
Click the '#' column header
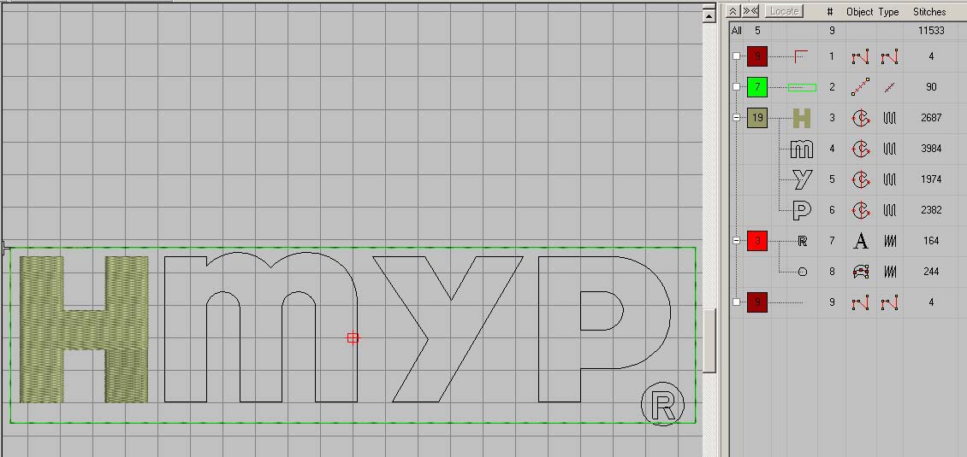click(830, 12)
